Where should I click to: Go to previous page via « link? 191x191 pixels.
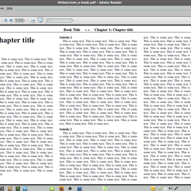click(86, 30)
